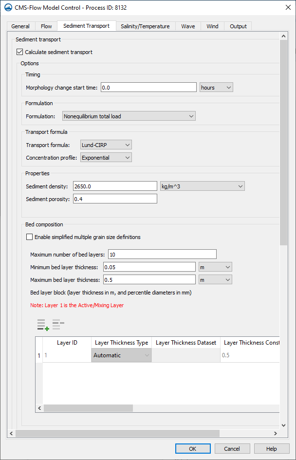This screenshot has width=296, height=460.
Task: Open Layer Thickness Type dropdown (Automatic)
Action: pyautogui.click(x=121, y=355)
